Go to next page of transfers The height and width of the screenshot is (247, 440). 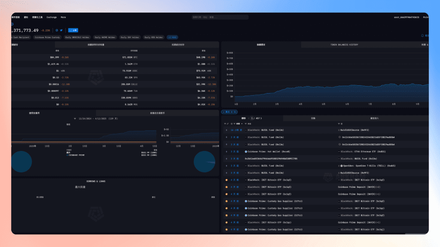261,118
